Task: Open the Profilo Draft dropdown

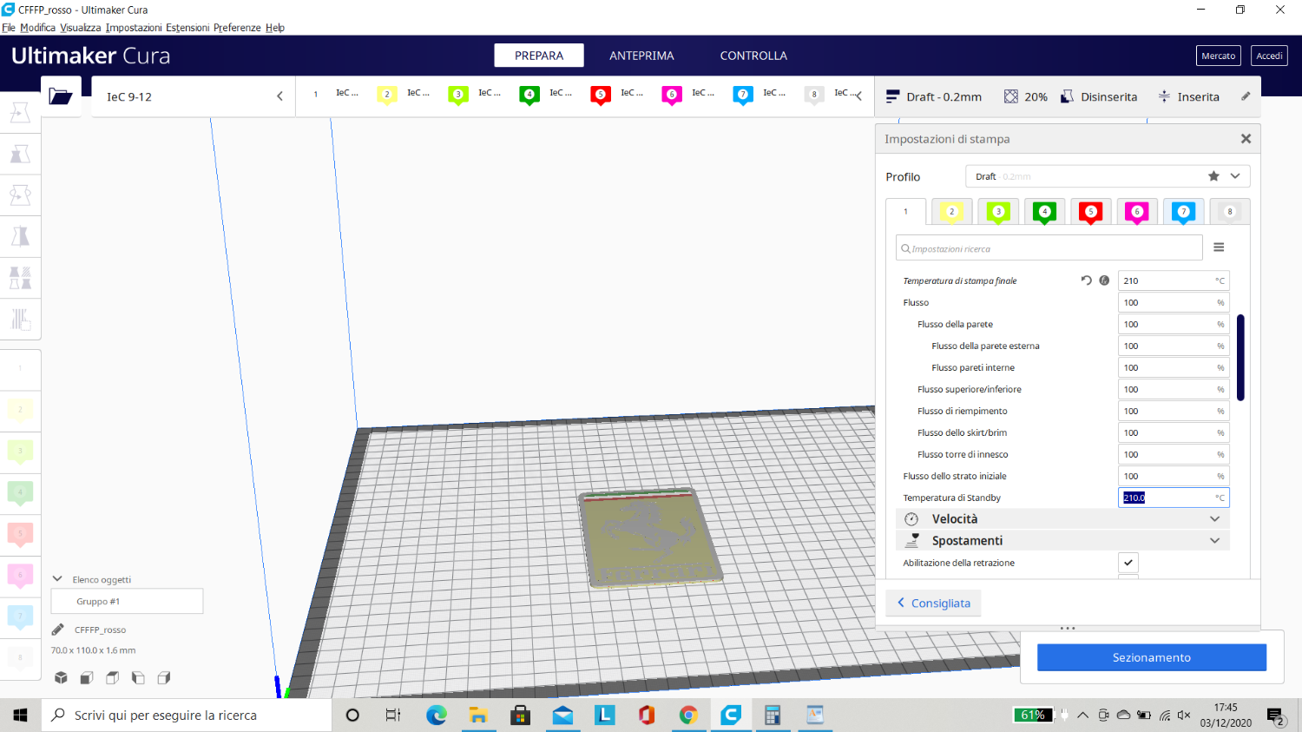Action: (x=1108, y=176)
